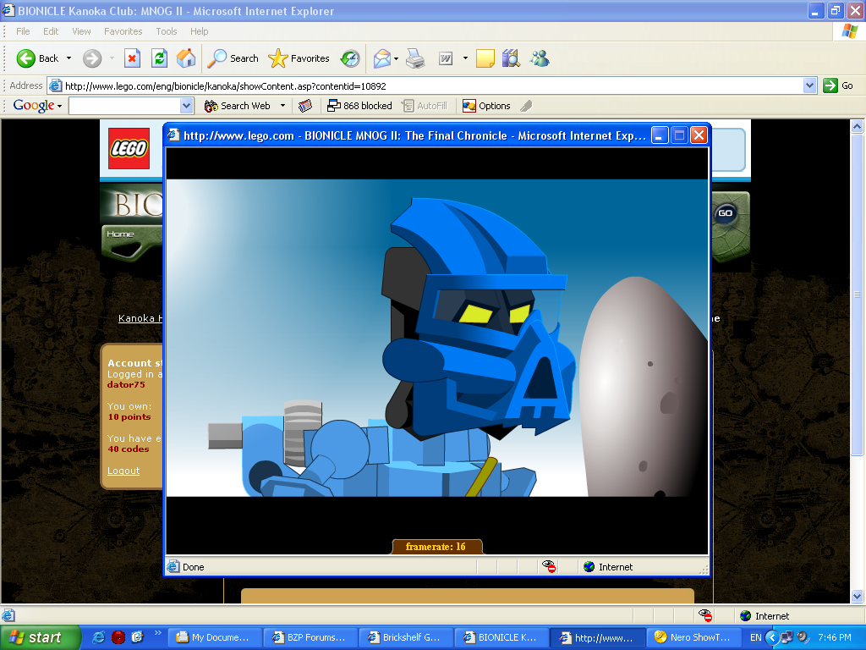
Task: Refresh the page with green arrows icon
Action: tap(159, 58)
